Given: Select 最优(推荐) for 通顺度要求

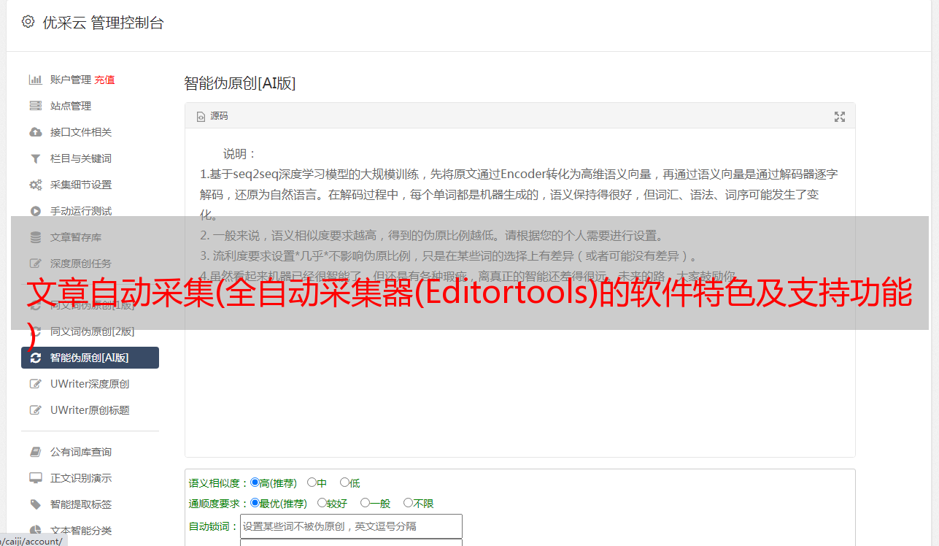Looking at the screenshot, I should click(255, 503).
